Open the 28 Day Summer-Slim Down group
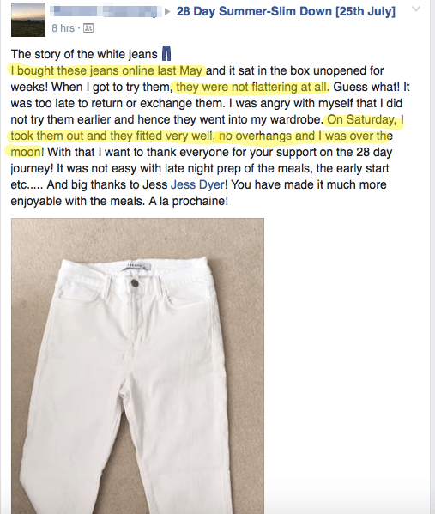Screen dimensions: 435x514 [286, 11]
